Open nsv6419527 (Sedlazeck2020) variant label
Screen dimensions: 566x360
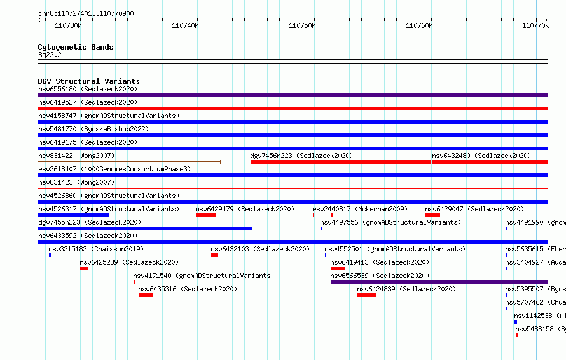click(x=88, y=102)
